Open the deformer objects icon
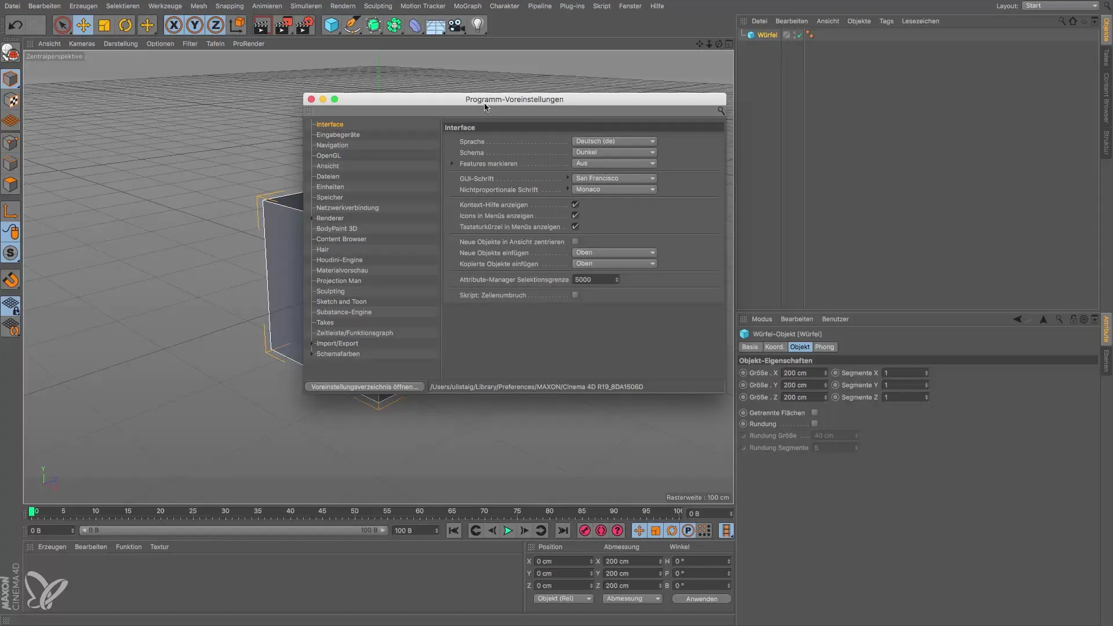The image size is (1113, 626). coord(415,25)
